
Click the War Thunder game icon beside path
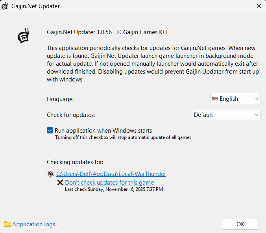point(50,174)
